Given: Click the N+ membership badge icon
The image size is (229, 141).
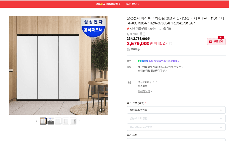Looking at the screenshot, I should tap(143, 61).
